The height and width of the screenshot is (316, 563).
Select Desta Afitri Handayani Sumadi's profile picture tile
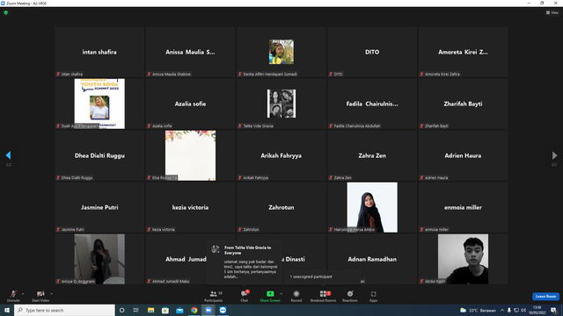(x=281, y=52)
